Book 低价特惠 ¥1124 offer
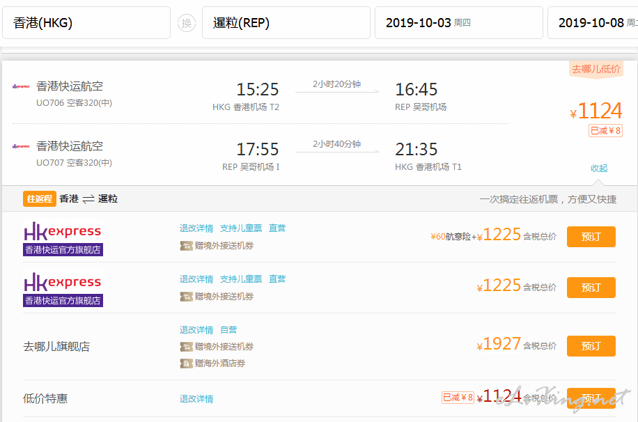638x422 pixels. point(591,398)
